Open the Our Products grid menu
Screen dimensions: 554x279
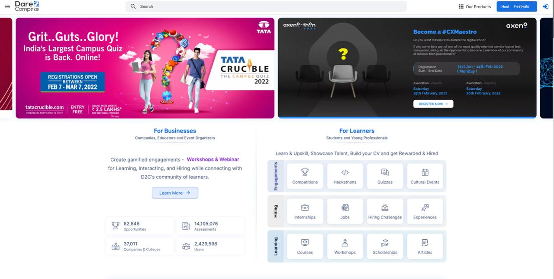coord(475,6)
